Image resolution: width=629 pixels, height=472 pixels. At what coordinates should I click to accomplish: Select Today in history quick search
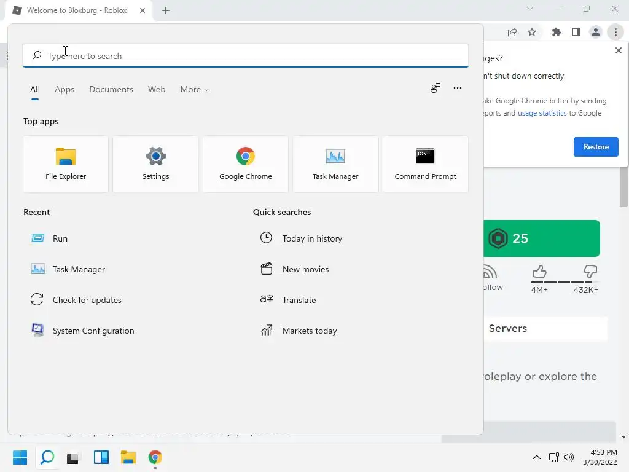(301, 238)
